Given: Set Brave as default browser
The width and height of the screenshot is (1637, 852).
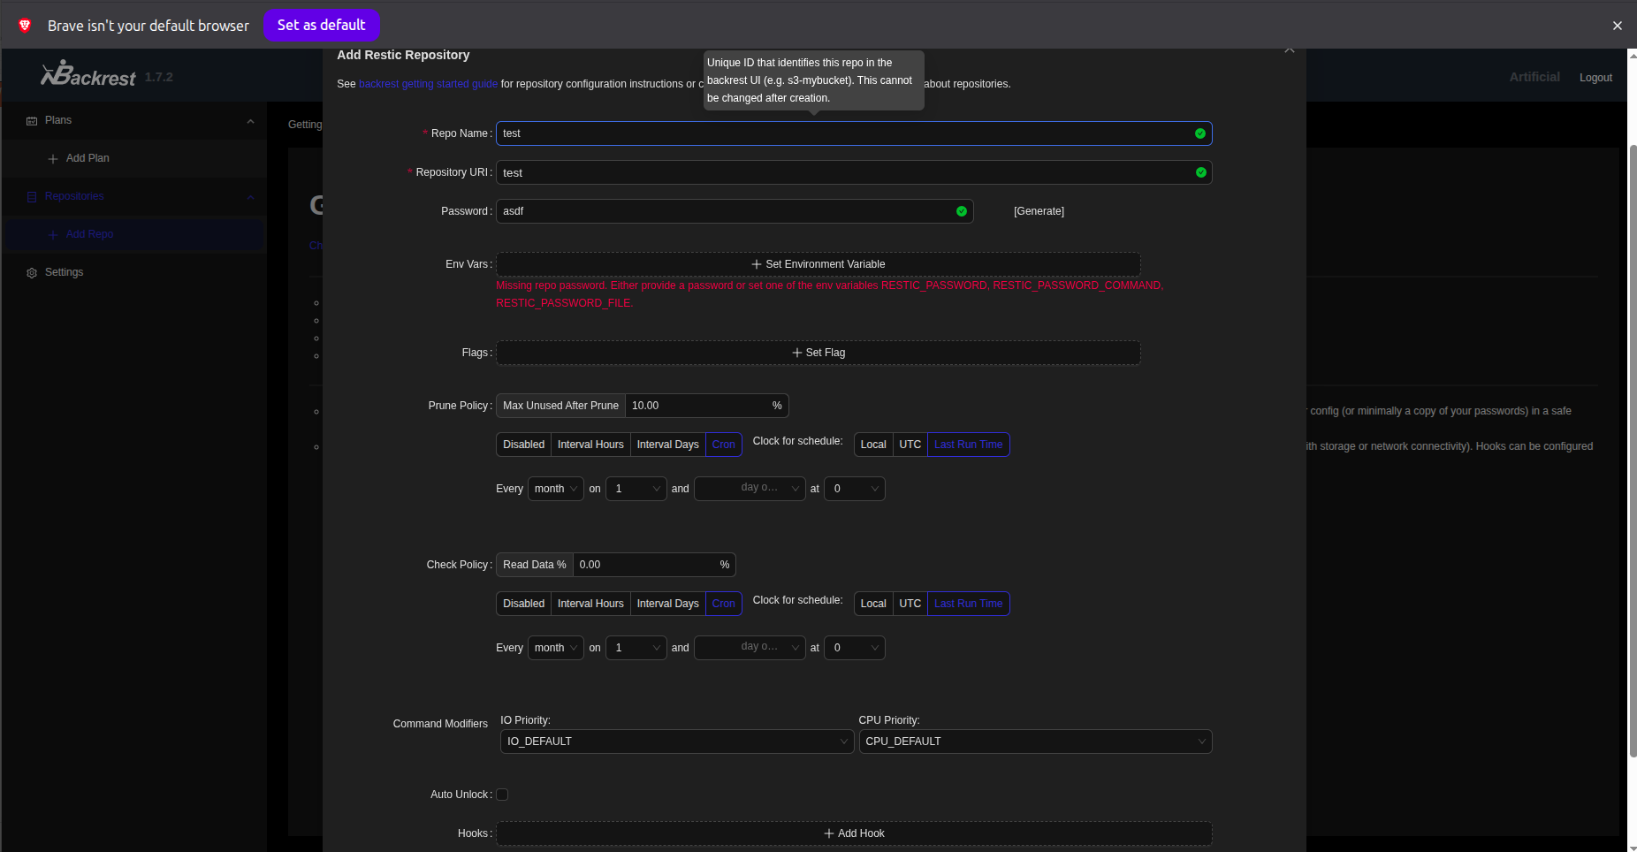Looking at the screenshot, I should pyautogui.click(x=321, y=25).
